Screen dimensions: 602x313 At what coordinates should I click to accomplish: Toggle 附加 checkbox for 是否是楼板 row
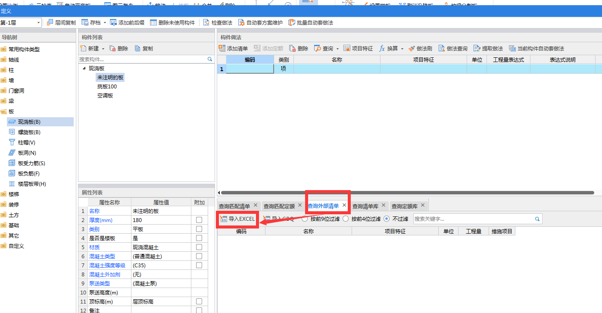tap(199, 238)
